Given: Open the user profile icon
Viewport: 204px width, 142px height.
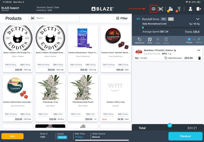Looking at the screenshot, I should tap(190, 9).
